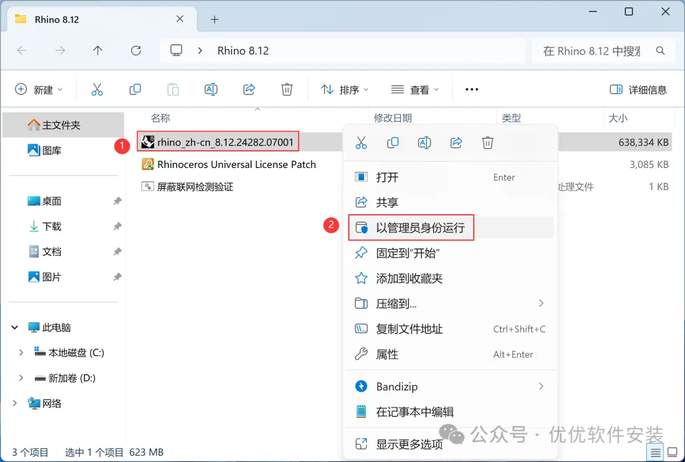This screenshot has width=685, height=462.
Task: Go back with the back arrow
Action: pyautogui.click(x=22, y=51)
